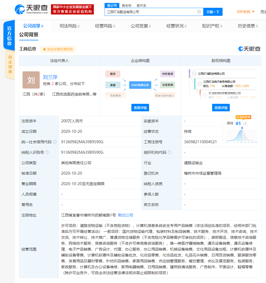Click the help icon next to 统一社会信用代码
This screenshot has width=266, height=283.
click(x=55, y=142)
